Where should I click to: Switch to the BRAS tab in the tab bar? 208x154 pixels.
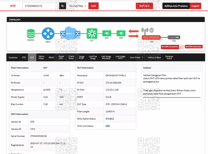(51, 57)
